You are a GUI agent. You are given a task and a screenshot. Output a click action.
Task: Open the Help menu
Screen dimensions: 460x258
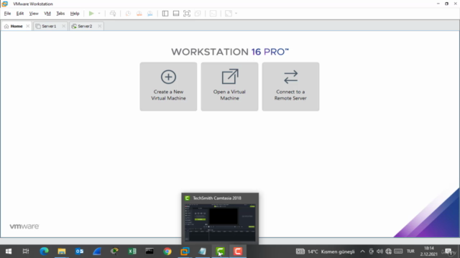click(75, 14)
